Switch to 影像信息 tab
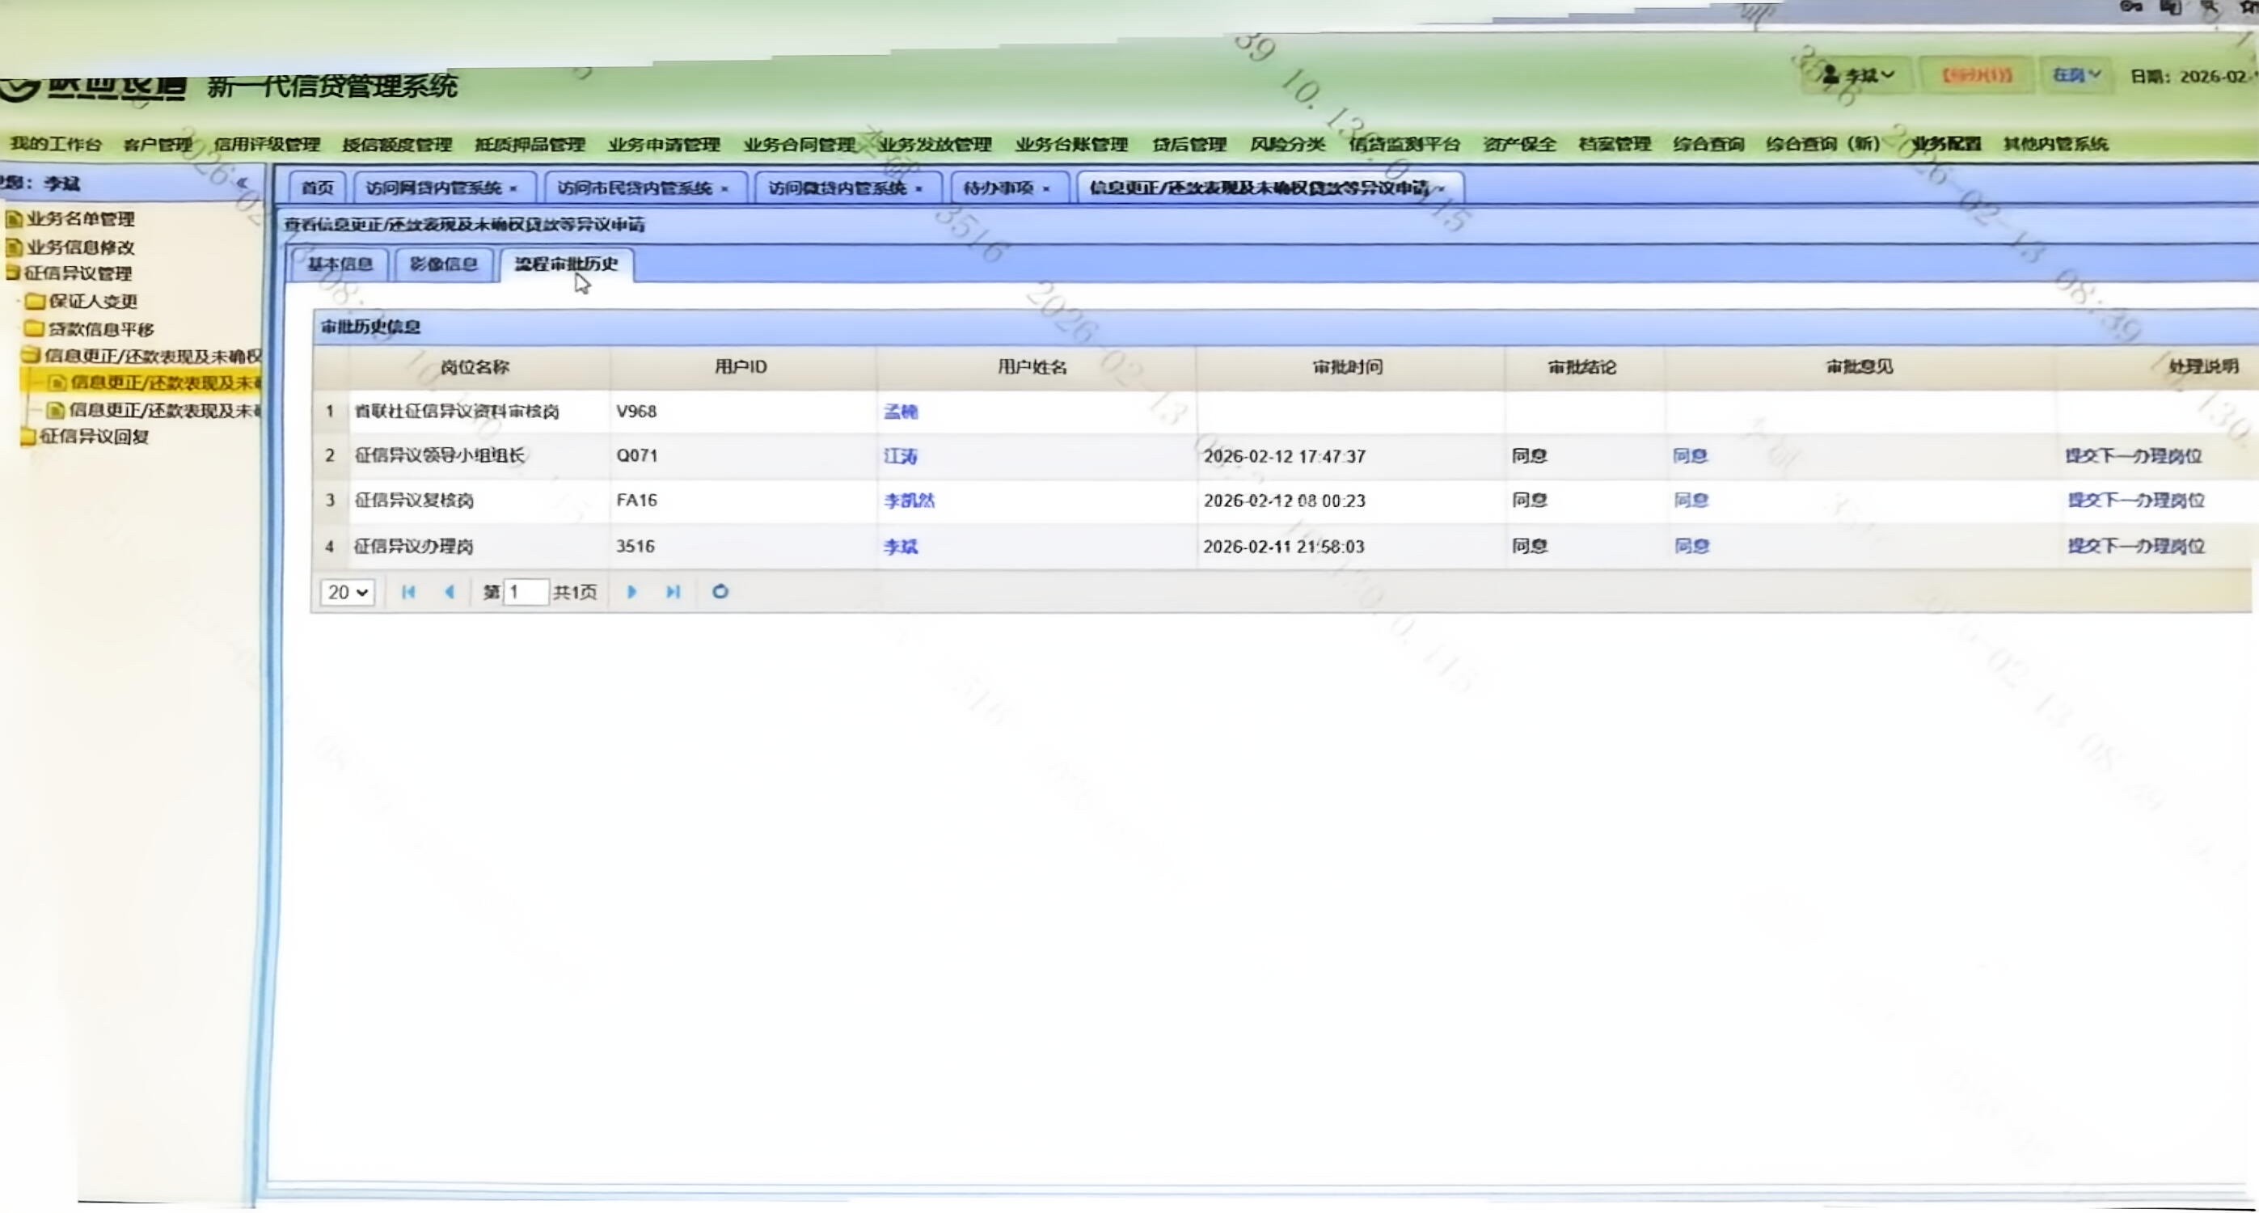Image resolution: width=2259 pixels, height=1213 pixels. [x=443, y=265]
